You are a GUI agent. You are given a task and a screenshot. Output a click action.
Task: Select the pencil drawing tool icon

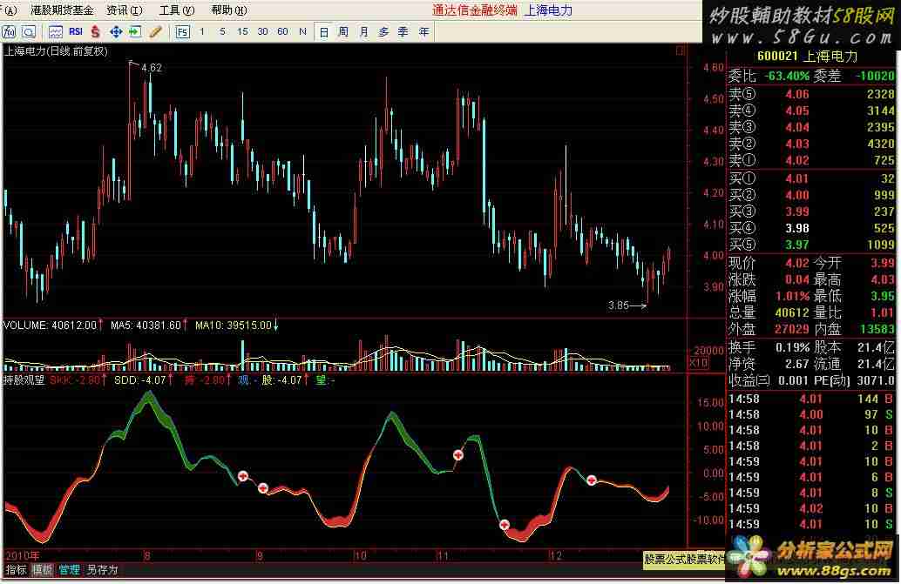pyautogui.click(x=155, y=32)
